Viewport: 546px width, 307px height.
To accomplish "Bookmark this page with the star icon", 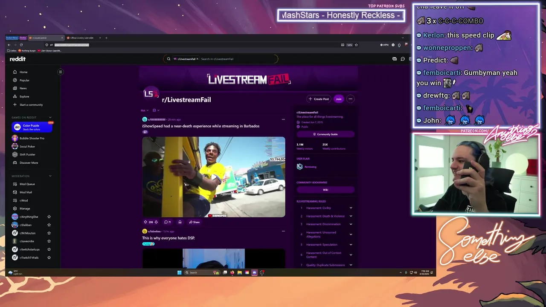I will [x=356, y=45].
